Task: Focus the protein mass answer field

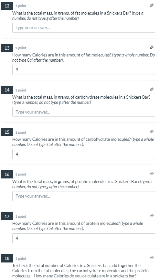Action: tap(84, 196)
